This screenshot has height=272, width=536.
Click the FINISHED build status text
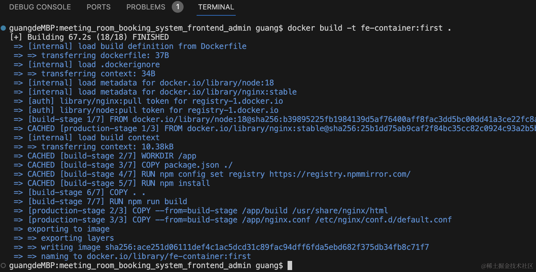click(x=151, y=37)
